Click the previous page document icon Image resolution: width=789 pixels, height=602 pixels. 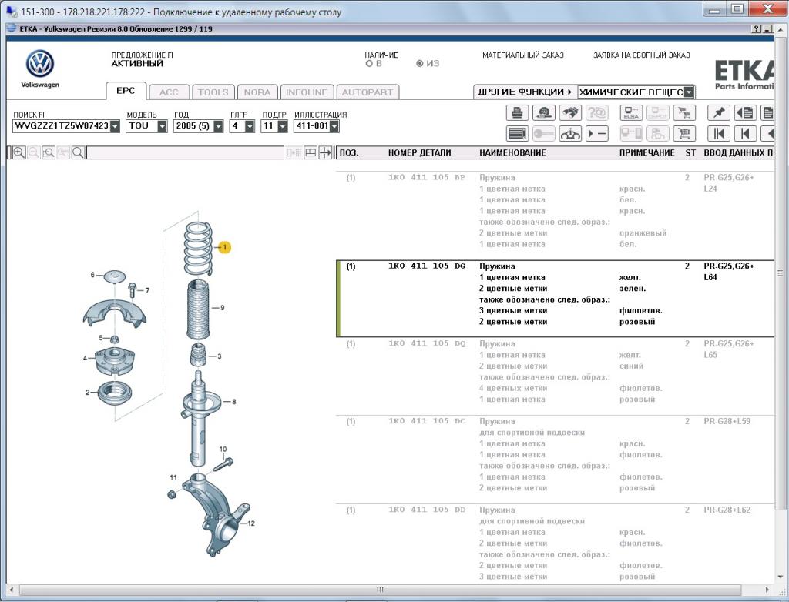tap(745, 112)
